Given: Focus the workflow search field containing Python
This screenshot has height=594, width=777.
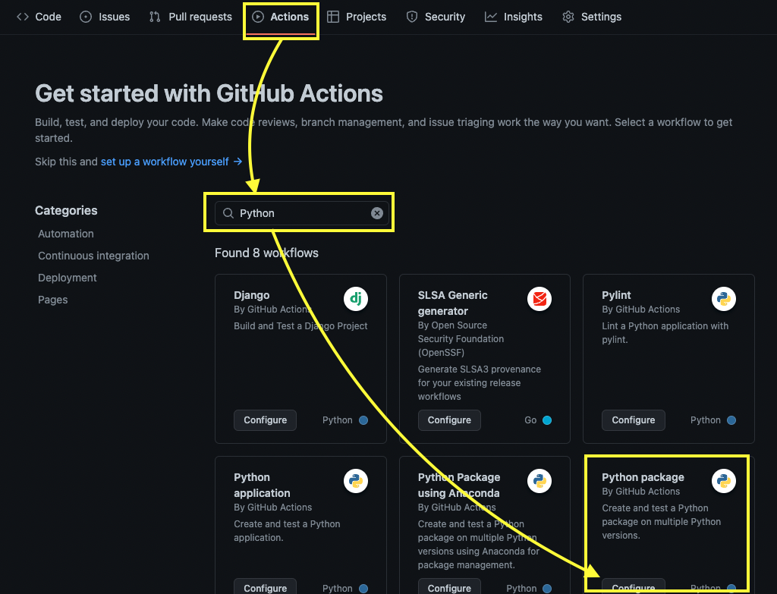Looking at the screenshot, I should pos(302,213).
